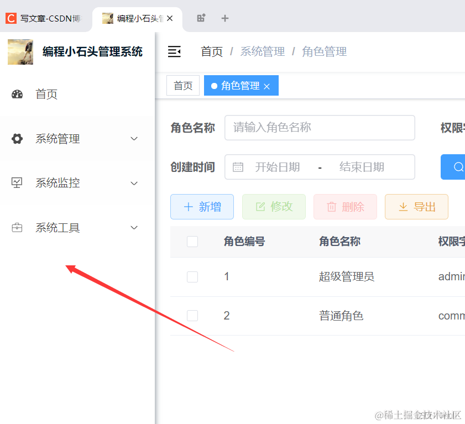Click the 新增 button

[x=202, y=207]
